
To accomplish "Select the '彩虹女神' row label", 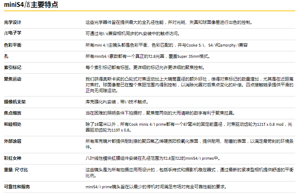I will [x=13, y=158].
